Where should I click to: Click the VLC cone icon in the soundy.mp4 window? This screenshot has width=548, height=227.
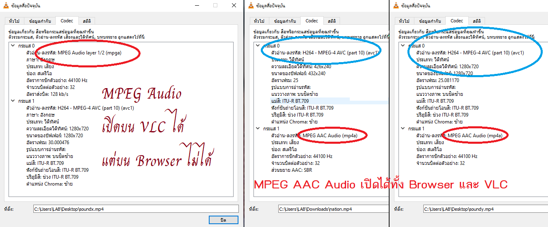[x=396, y=6]
